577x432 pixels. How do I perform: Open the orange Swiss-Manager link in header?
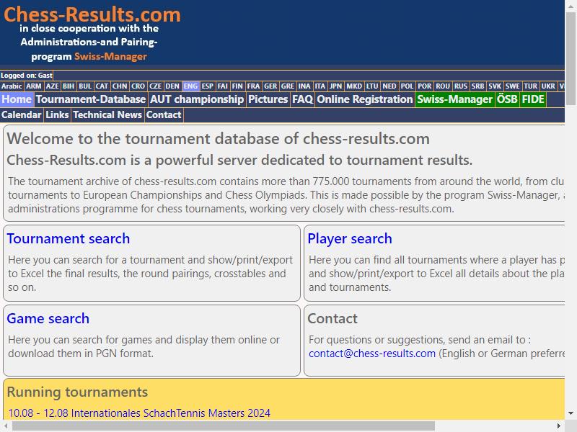tap(110, 57)
